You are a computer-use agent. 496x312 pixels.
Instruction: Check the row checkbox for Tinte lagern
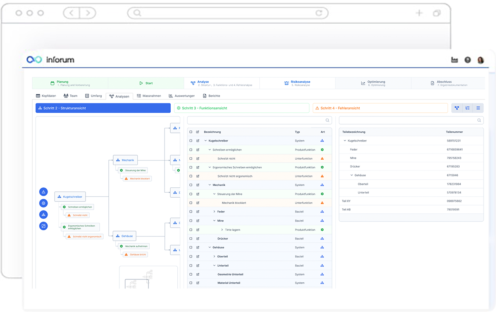click(x=191, y=229)
